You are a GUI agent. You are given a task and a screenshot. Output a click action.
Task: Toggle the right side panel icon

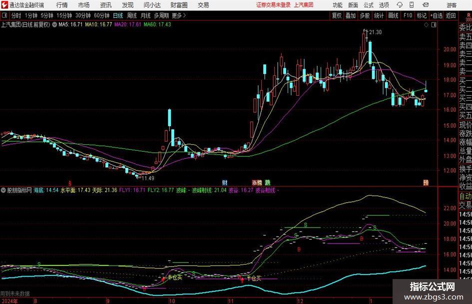(x=434, y=25)
